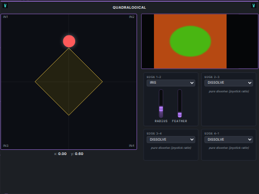
Task: Click the IN3 corner label
Action: (x=6, y=146)
